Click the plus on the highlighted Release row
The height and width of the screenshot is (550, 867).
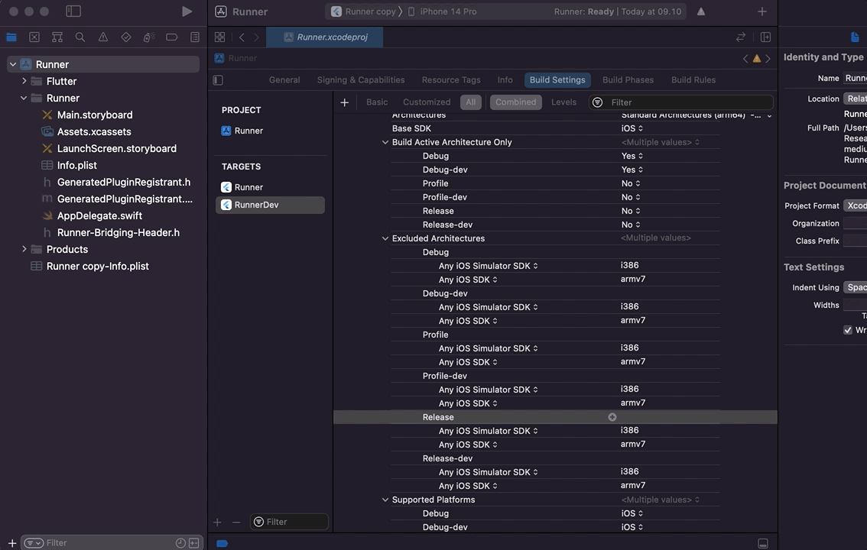(x=612, y=417)
